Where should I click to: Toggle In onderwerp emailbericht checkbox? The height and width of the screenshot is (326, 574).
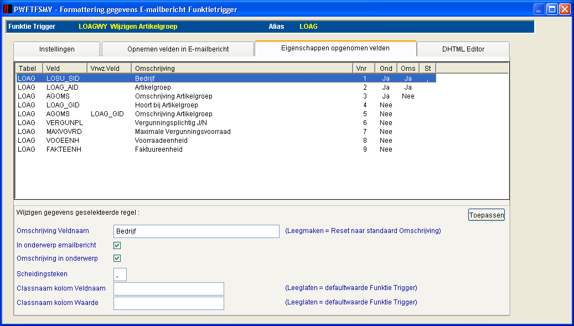coord(117,245)
